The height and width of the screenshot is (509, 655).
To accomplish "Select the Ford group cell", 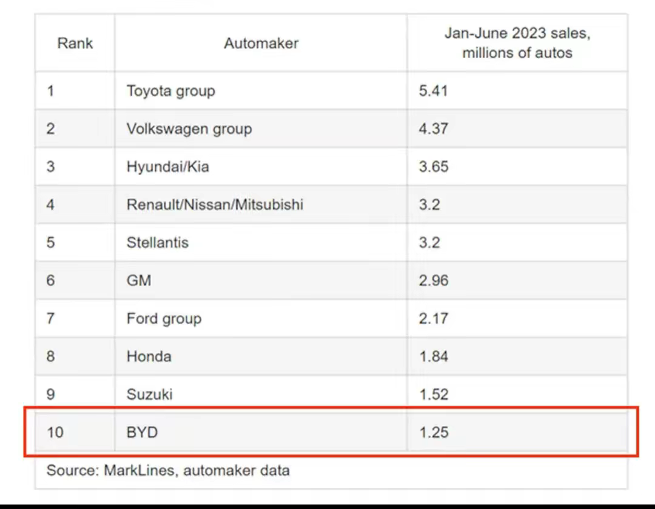I will tap(164, 318).
